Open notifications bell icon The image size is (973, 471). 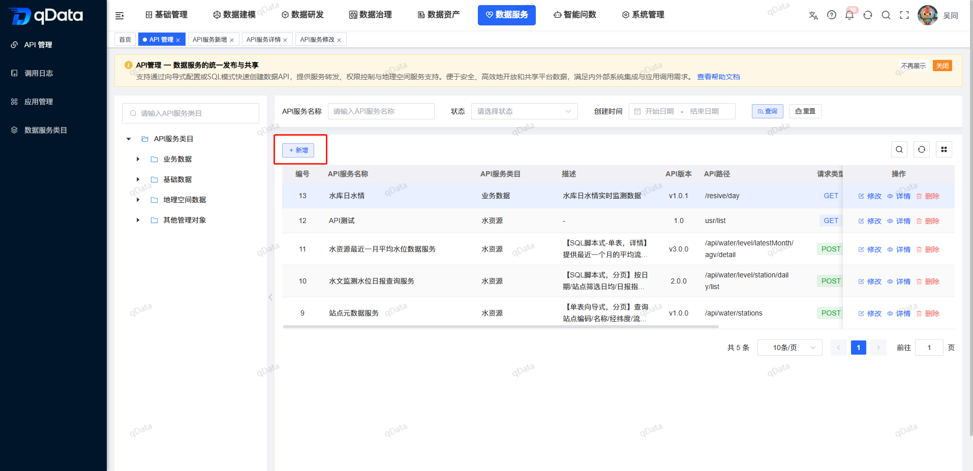point(849,15)
